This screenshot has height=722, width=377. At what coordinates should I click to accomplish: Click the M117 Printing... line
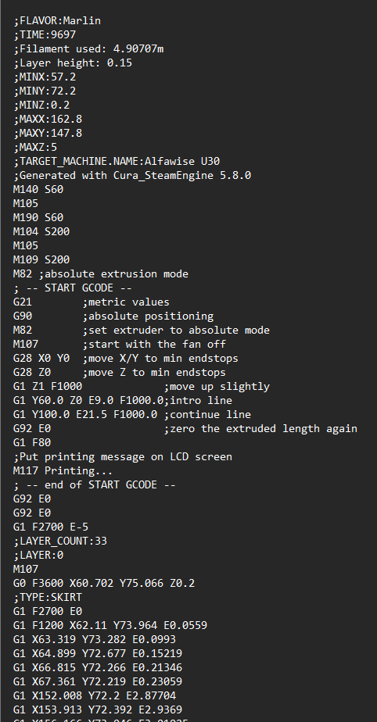tap(63, 471)
